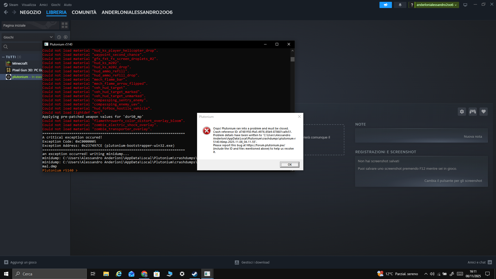
Task: Open Steam from the Windows taskbar
Action: pyautogui.click(x=195, y=274)
